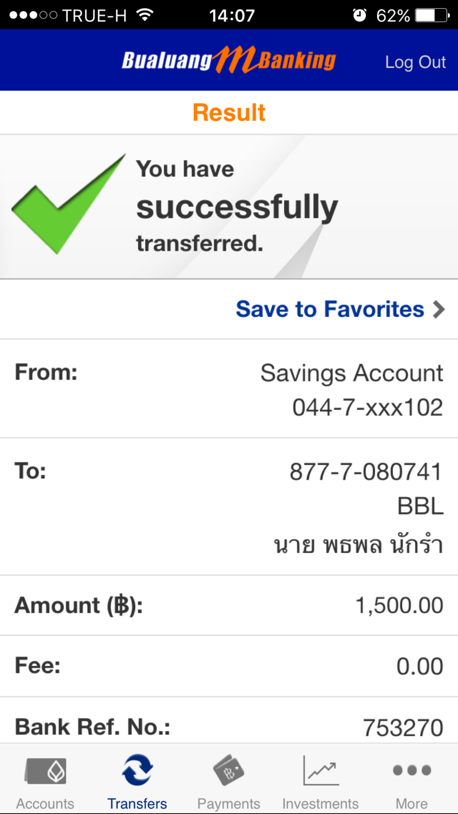Tap the Bualuang mBanking logo
This screenshot has height=814, width=458.
tap(229, 60)
